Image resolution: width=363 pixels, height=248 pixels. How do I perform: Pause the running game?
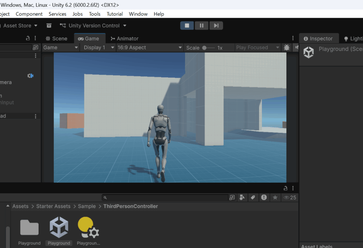coord(201,25)
